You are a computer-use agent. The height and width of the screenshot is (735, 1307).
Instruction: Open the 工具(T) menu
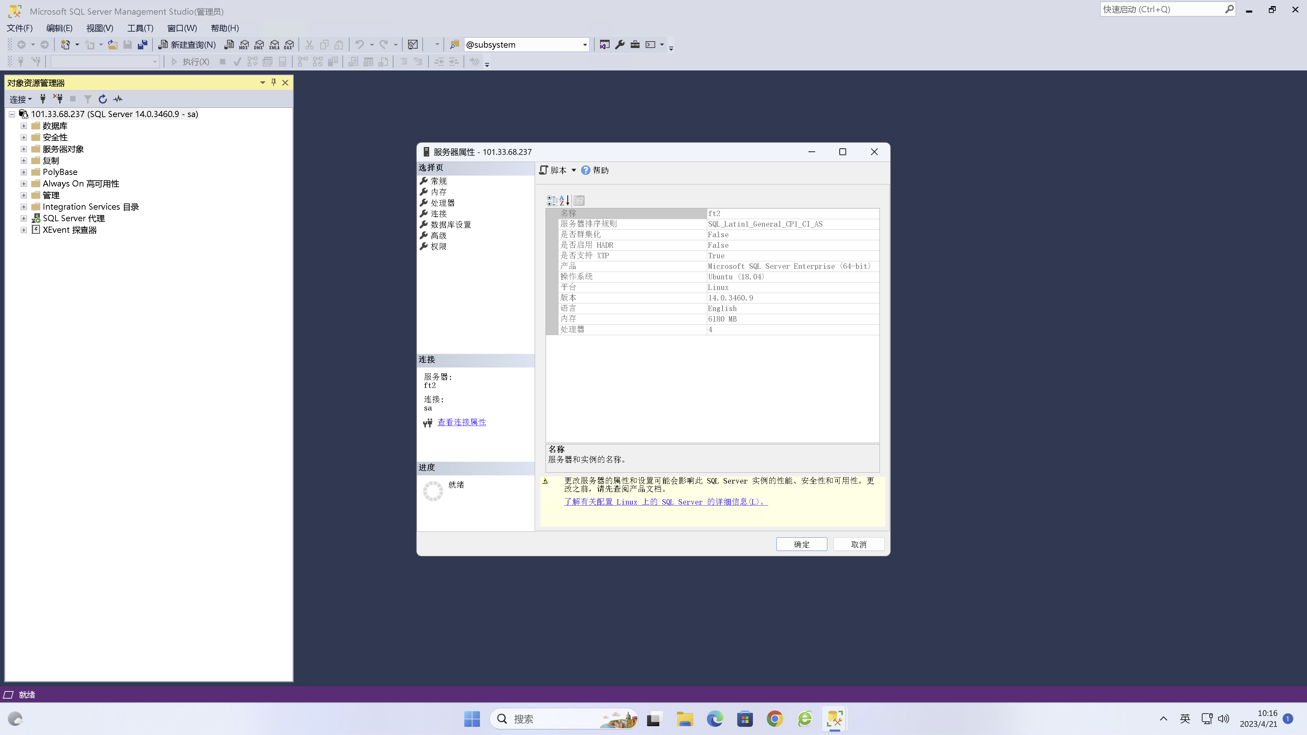coord(140,28)
